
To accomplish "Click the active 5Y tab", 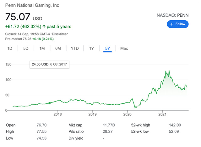I will click(107, 48).
